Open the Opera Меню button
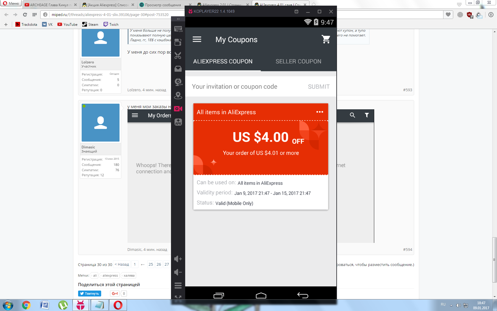497x311 pixels. [x=11, y=4]
